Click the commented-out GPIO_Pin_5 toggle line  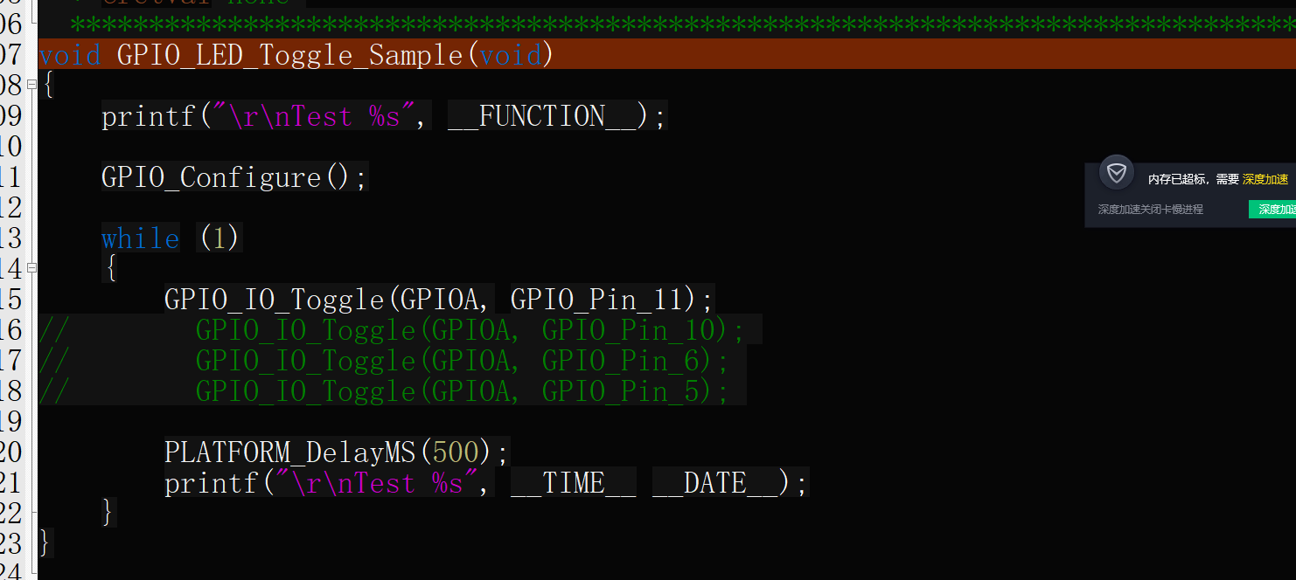tap(462, 391)
